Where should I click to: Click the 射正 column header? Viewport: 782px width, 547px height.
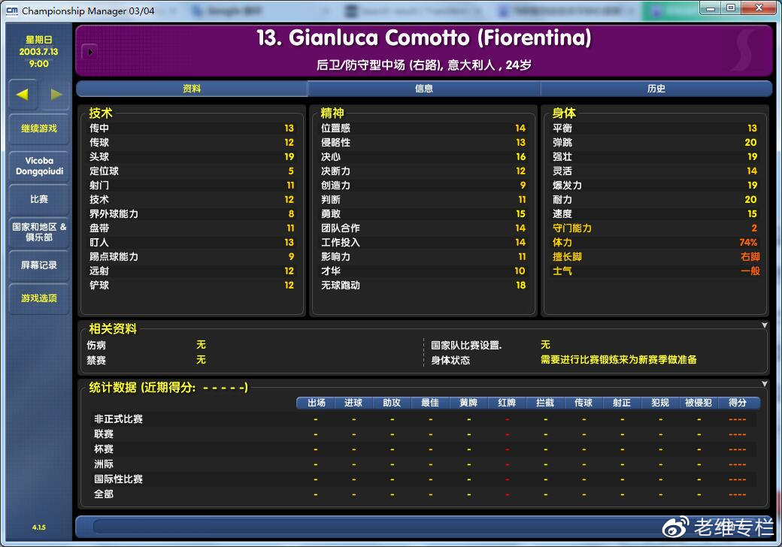(x=622, y=403)
